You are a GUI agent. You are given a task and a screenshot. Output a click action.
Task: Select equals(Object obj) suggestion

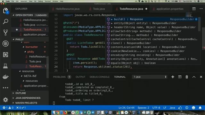point(152,63)
